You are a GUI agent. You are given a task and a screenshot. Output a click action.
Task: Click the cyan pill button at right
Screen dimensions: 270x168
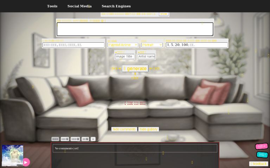pos(262,155)
